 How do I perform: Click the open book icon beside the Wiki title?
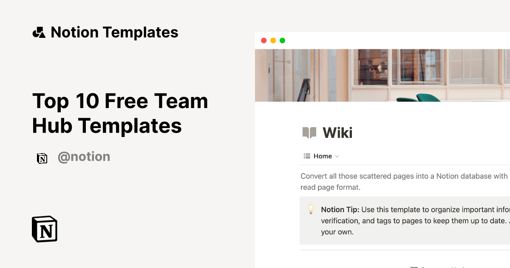(x=309, y=132)
